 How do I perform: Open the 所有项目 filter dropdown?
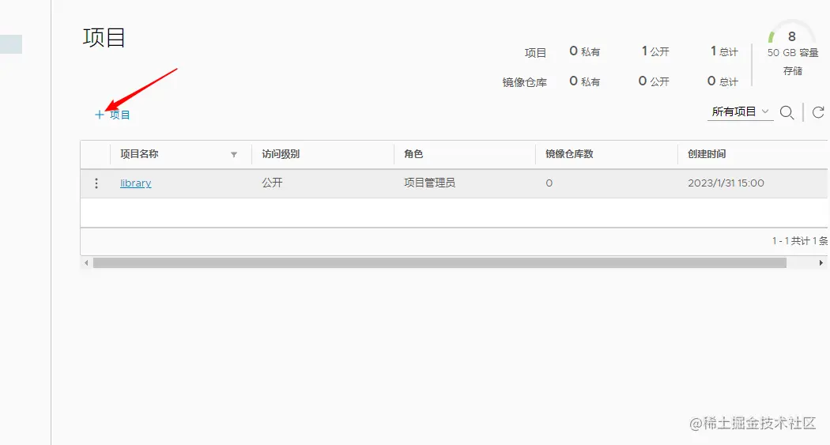[x=740, y=111]
